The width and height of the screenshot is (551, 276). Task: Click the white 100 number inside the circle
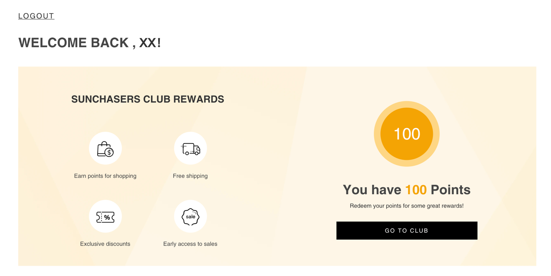tap(407, 134)
